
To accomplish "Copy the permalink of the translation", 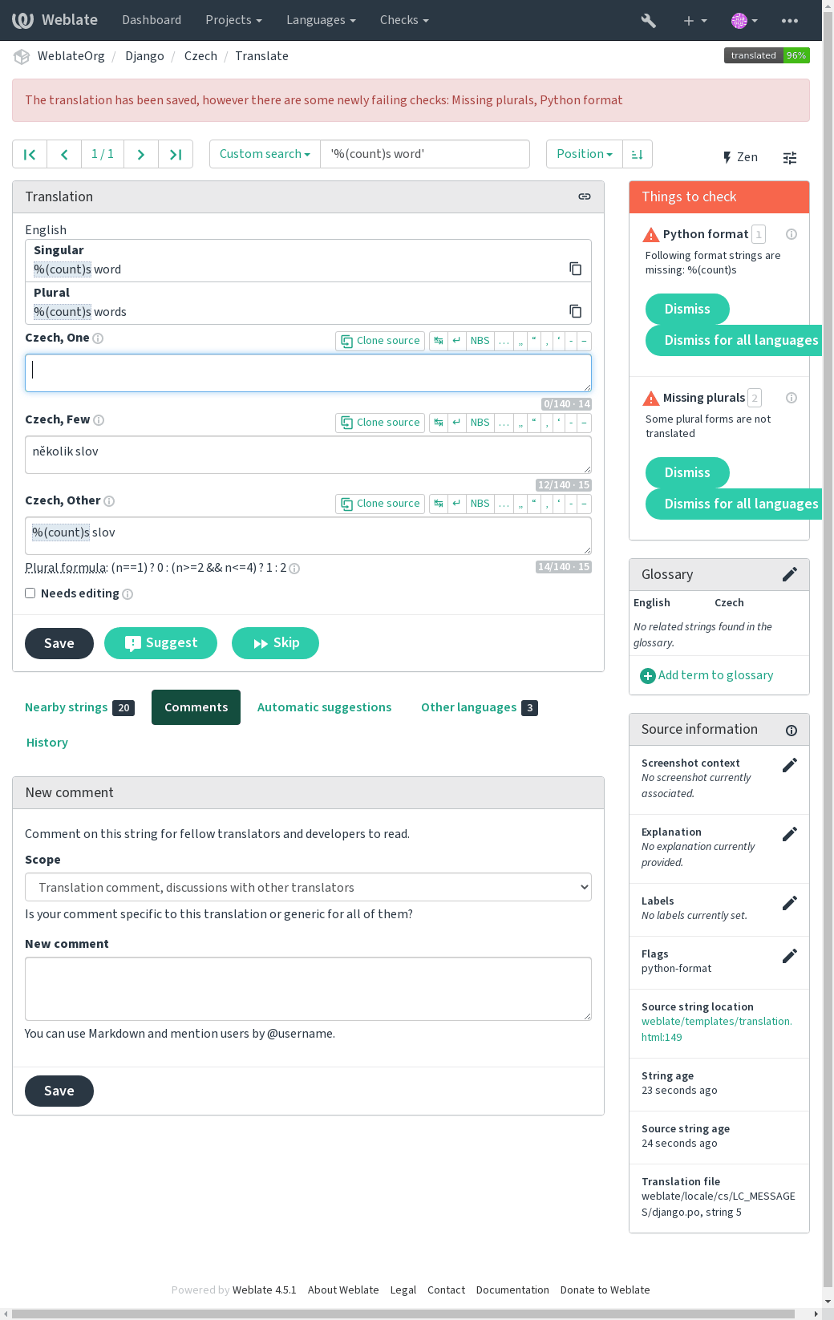I will click(x=585, y=196).
